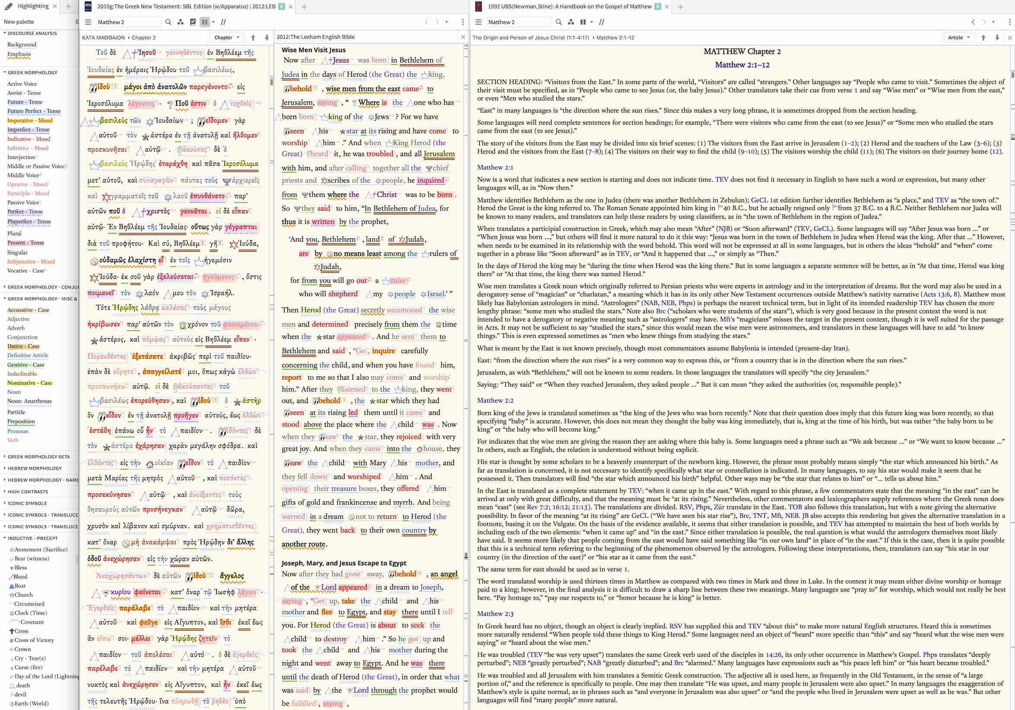
Task: Close the Handbook locator bar
Action: tap(1010, 38)
